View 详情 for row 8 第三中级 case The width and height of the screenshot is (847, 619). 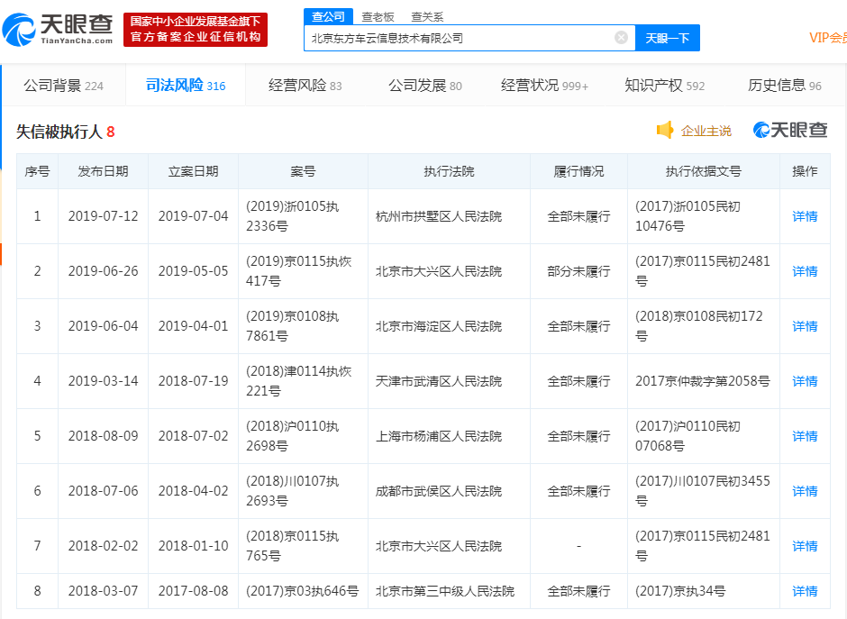(805, 591)
